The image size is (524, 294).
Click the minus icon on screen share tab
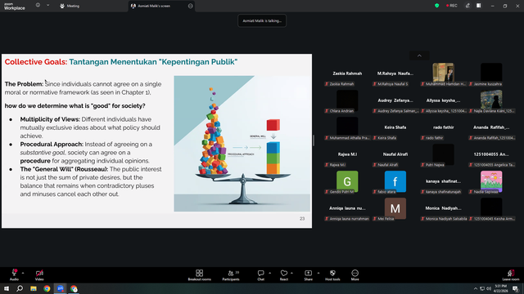tap(191, 6)
